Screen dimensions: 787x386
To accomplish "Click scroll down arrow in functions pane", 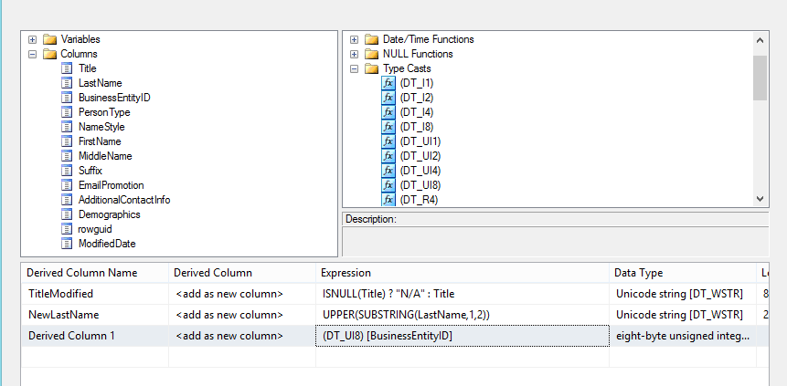I will point(760,199).
